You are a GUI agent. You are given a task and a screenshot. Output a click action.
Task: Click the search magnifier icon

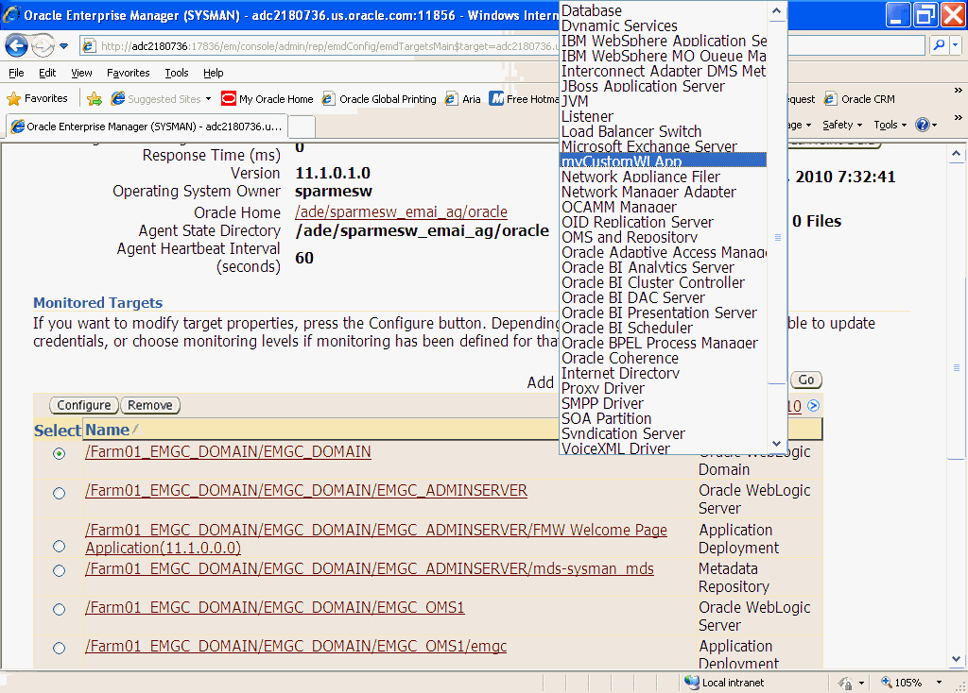coord(939,45)
